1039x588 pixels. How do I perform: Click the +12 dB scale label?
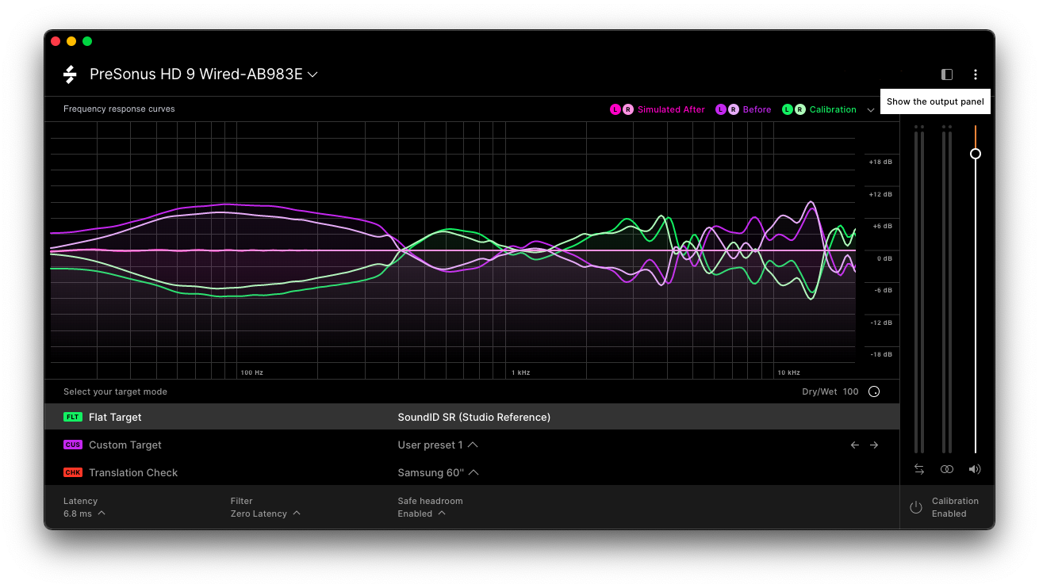(880, 194)
